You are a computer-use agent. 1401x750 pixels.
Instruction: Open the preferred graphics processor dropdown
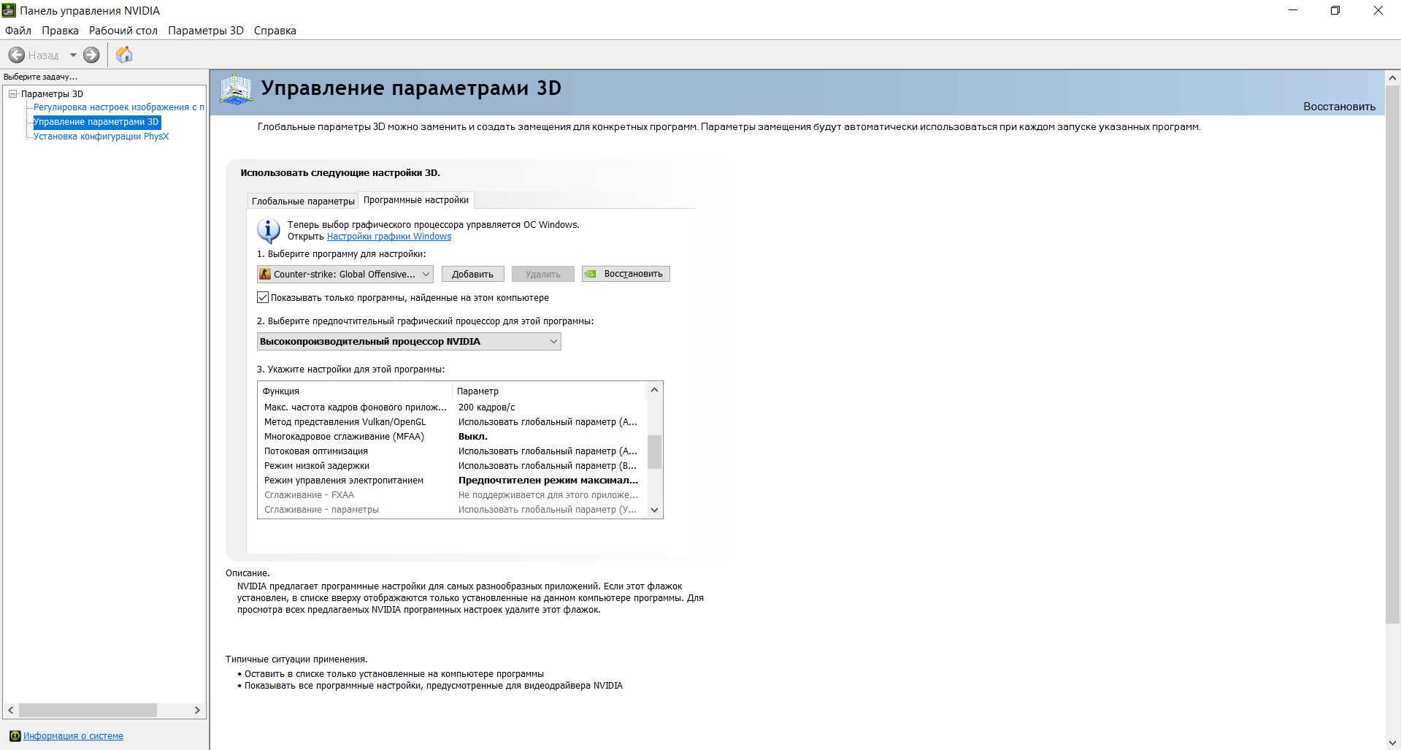[409, 341]
